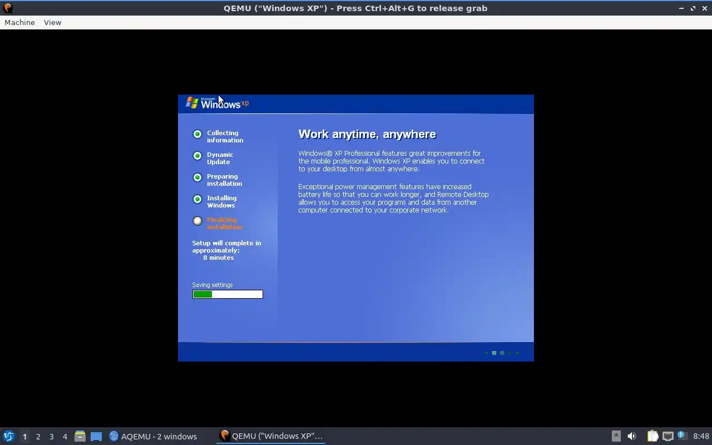Switch to workspace 4
Viewport: 712px width, 445px height.
tap(65, 437)
